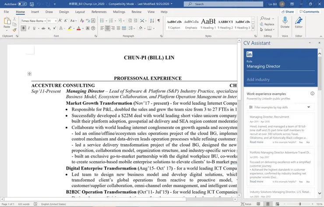324x207 pixels.
Task: Open the Editor pen icon
Action: [299, 22]
